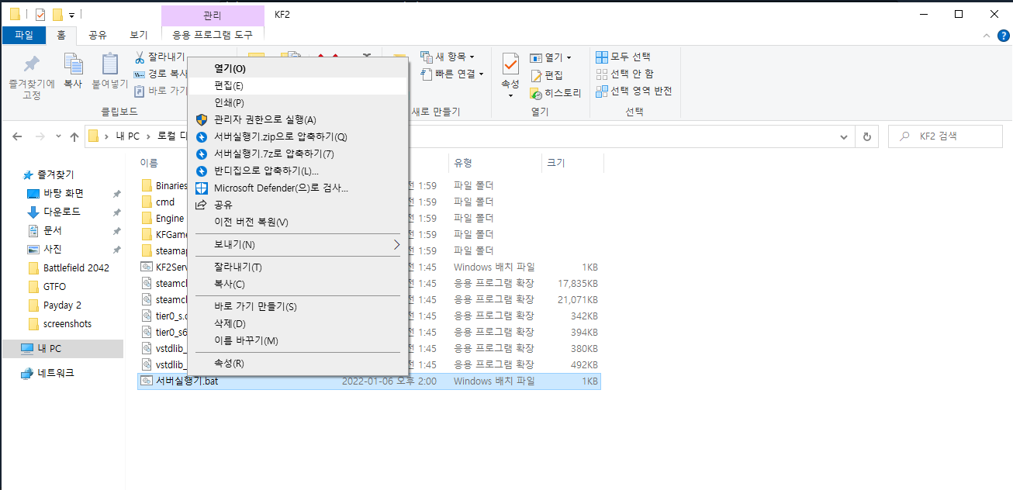Screen dimensions: 1013x490
Task: Expand the Send to (보내기) submenu
Action: pos(297,244)
